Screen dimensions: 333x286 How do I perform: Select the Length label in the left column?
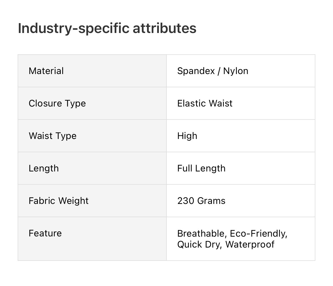(x=44, y=168)
